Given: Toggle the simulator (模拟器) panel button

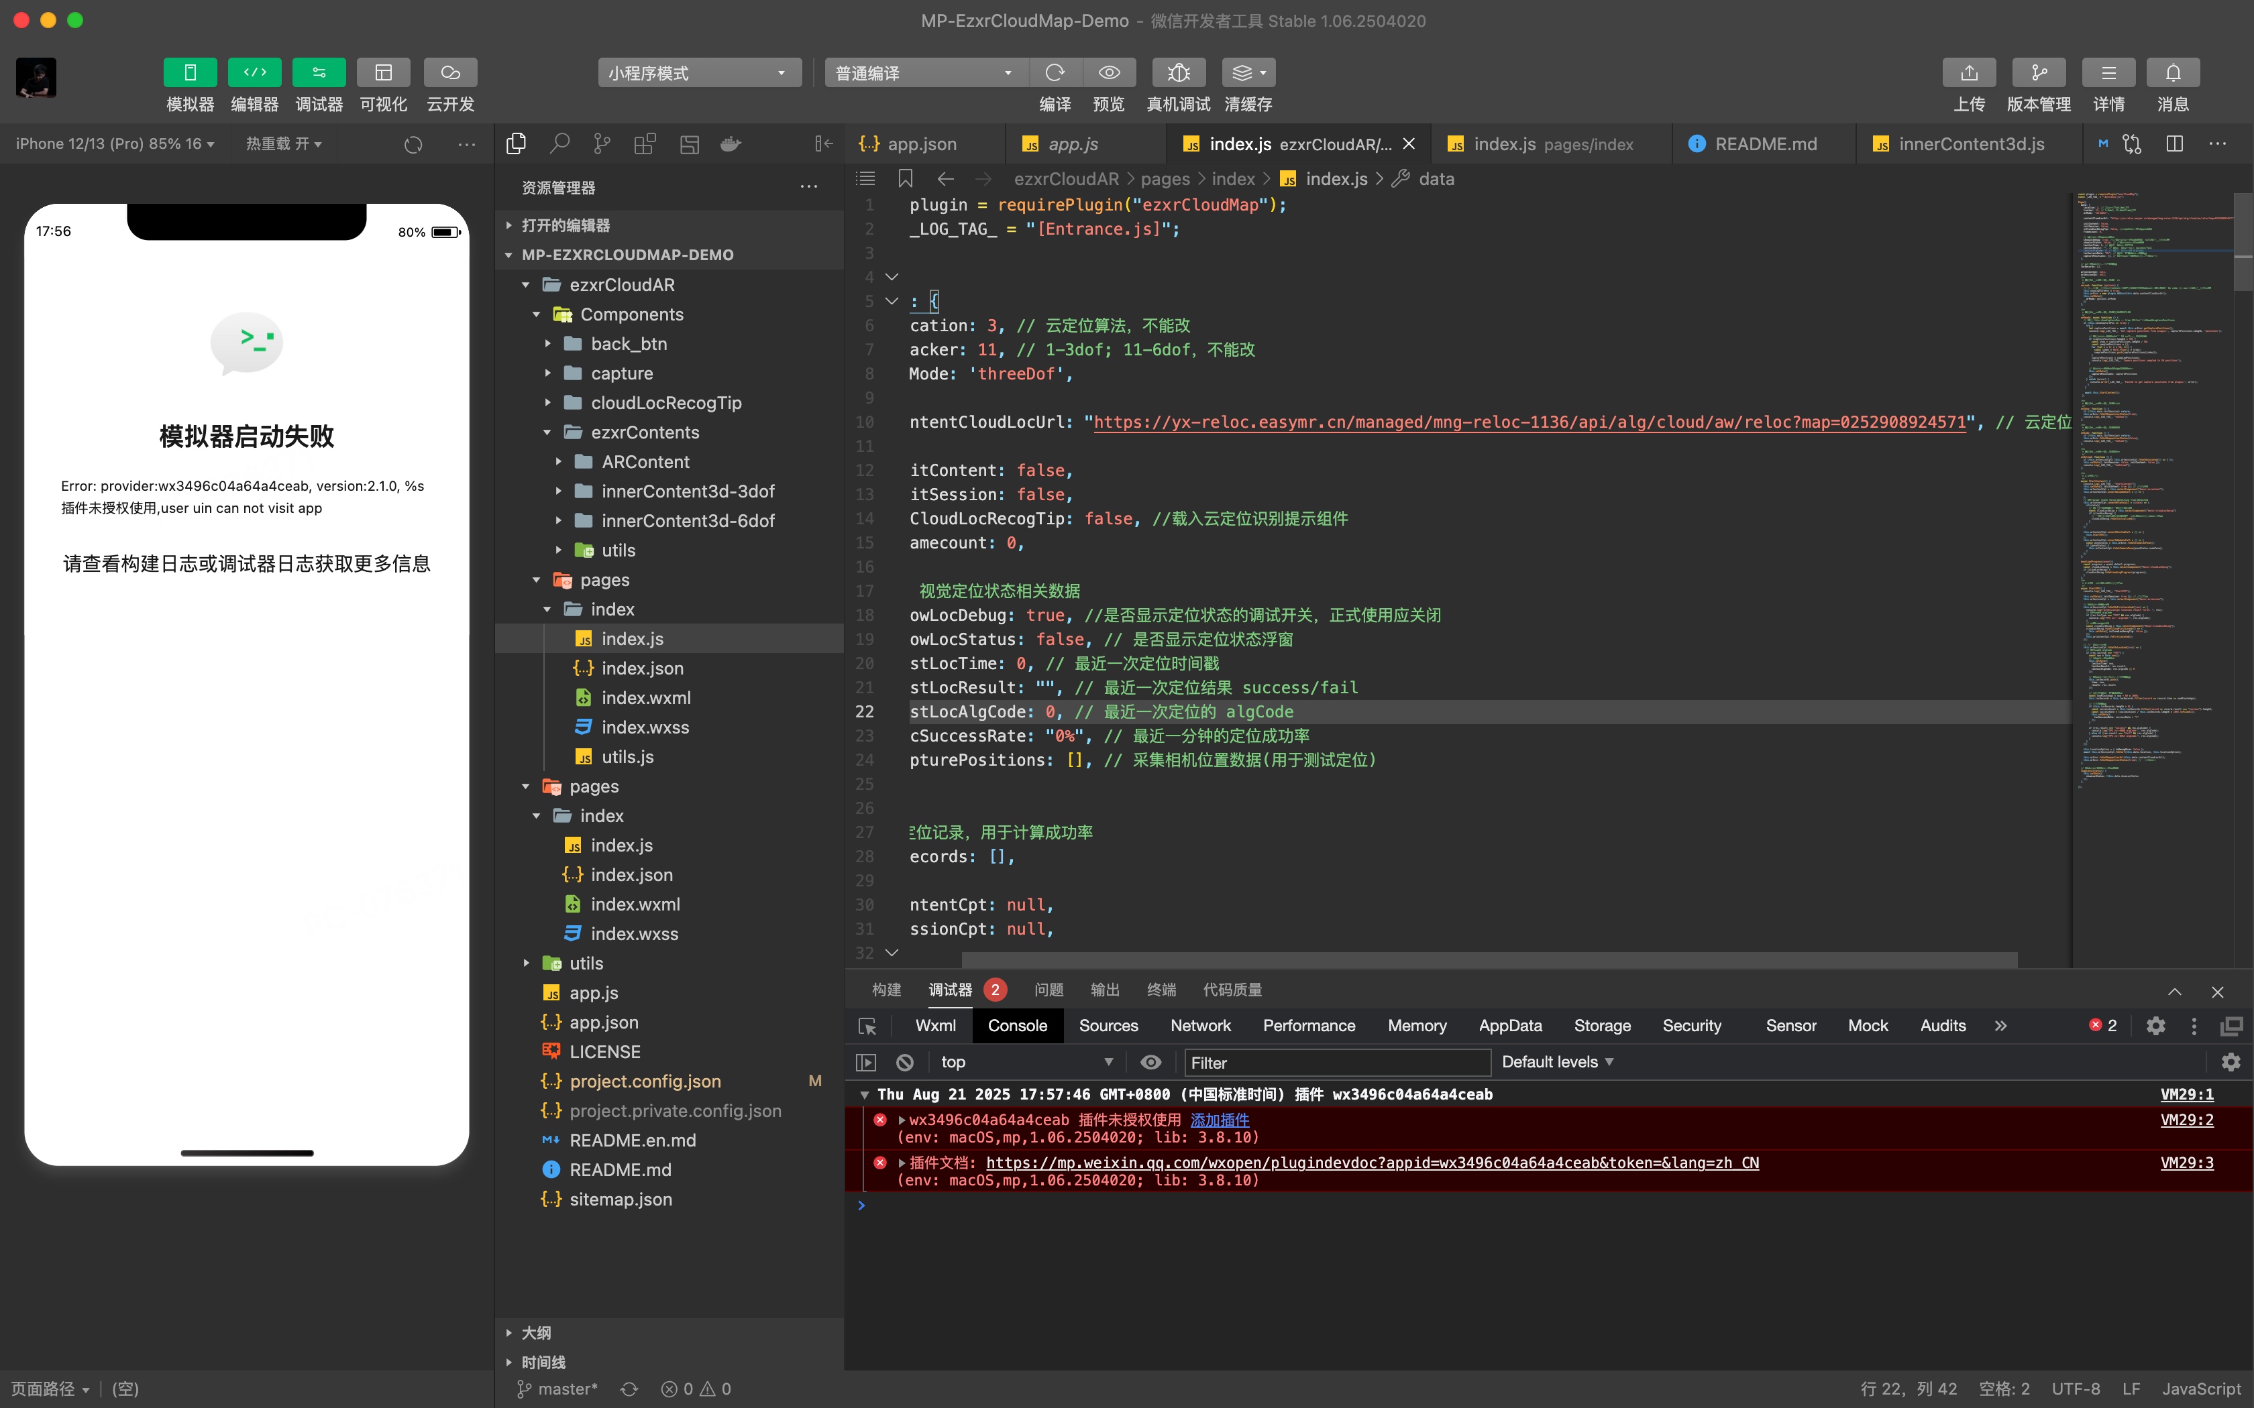Looking at the screenshot, I should click(190, 72).
